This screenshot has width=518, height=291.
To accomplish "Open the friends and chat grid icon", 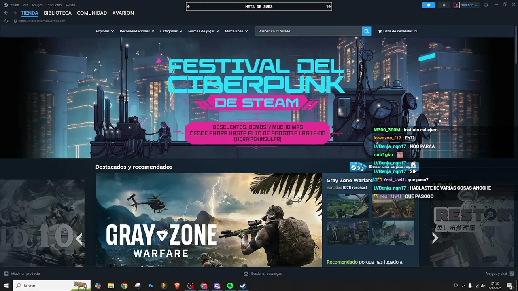I will pyautogui.click(x=512, y=274).
